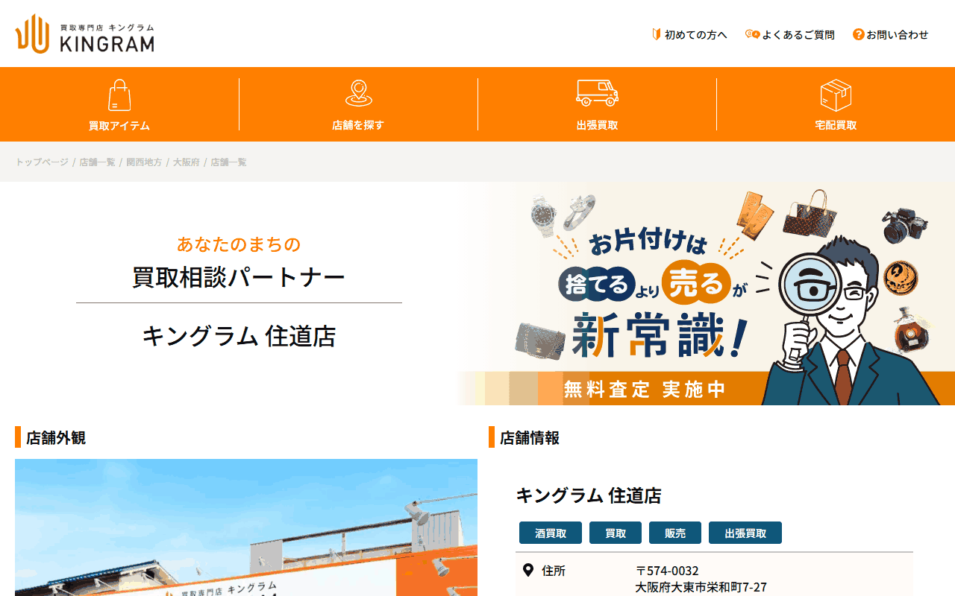Click the shopping bag icon above 買取アイテム
Screen dimensions: 955x596
119,95
